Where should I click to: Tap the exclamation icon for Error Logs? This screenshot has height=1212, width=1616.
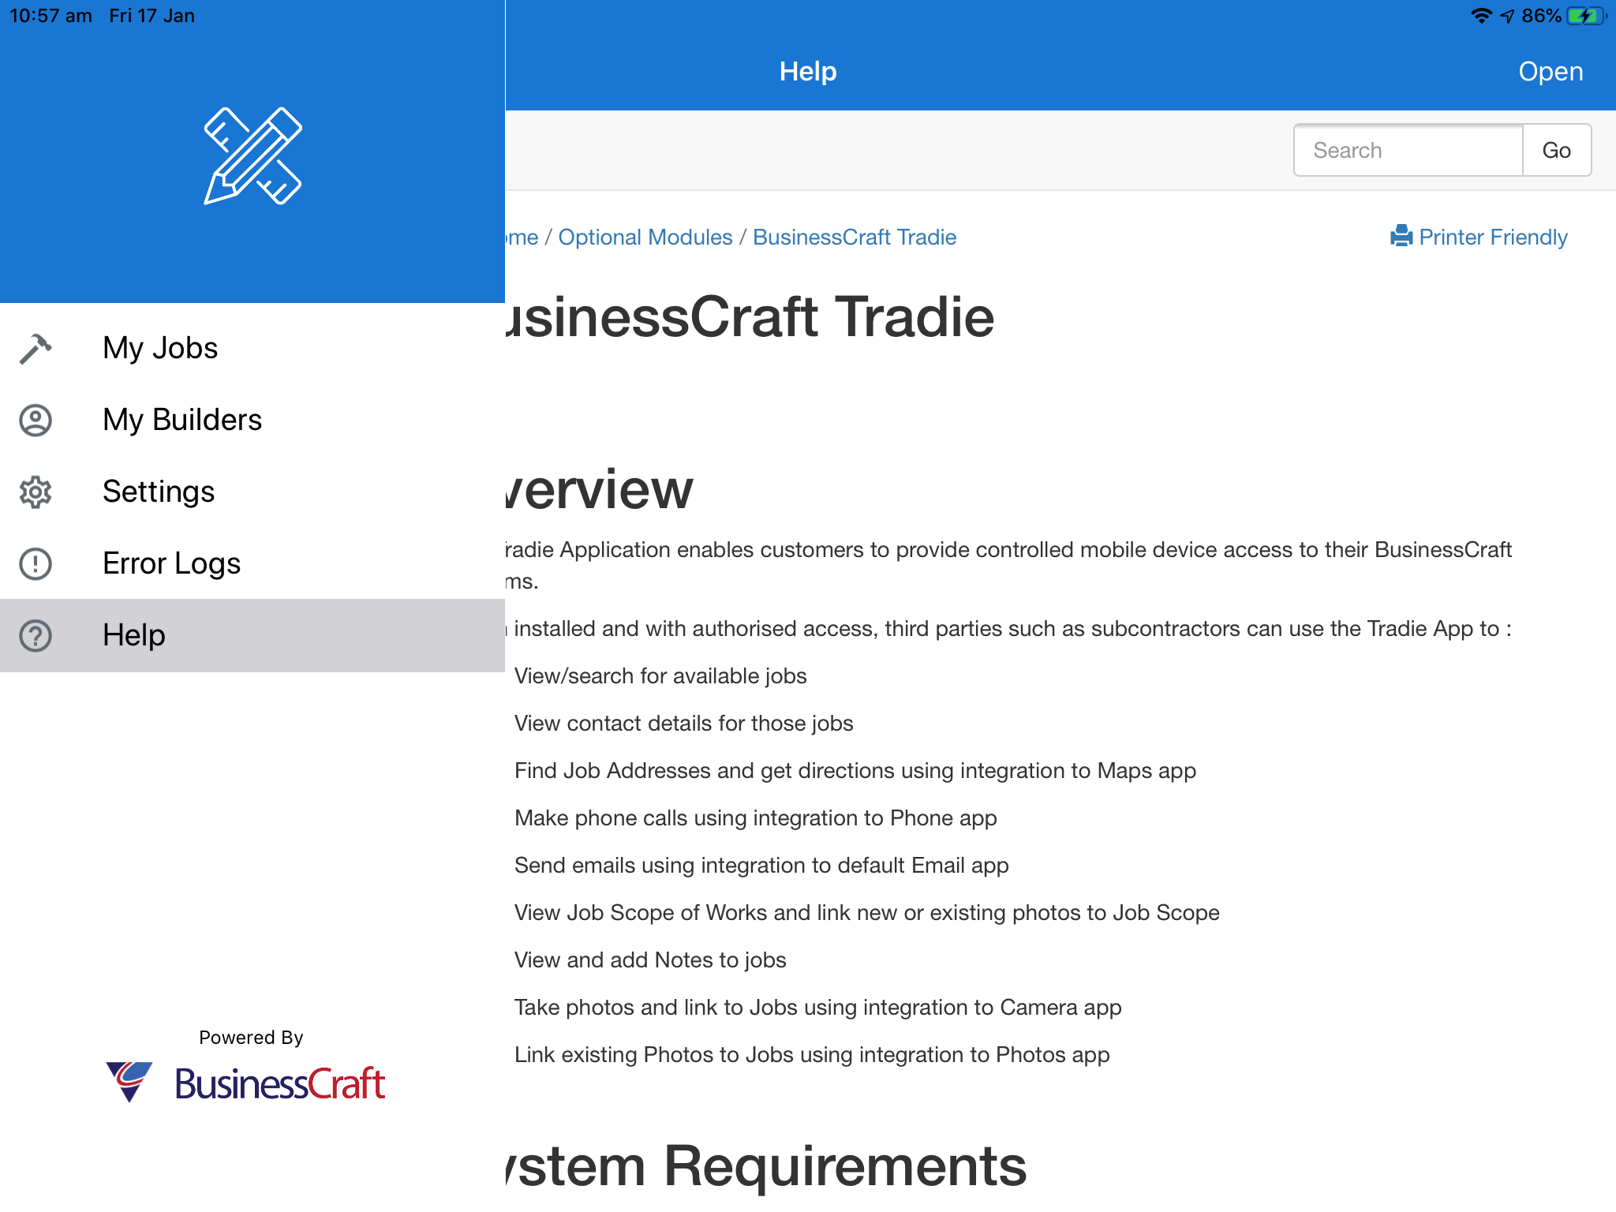coord(36,564)
